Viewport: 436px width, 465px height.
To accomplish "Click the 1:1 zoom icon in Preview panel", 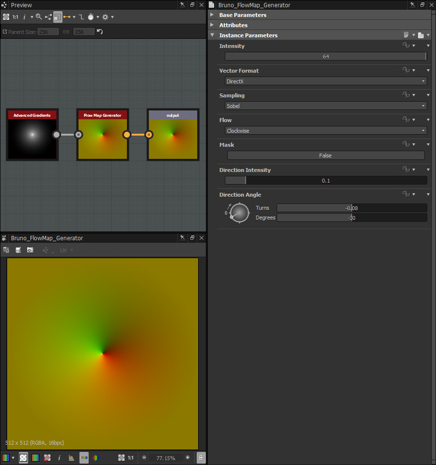I will pyautogui.click(x=16, y=17).
